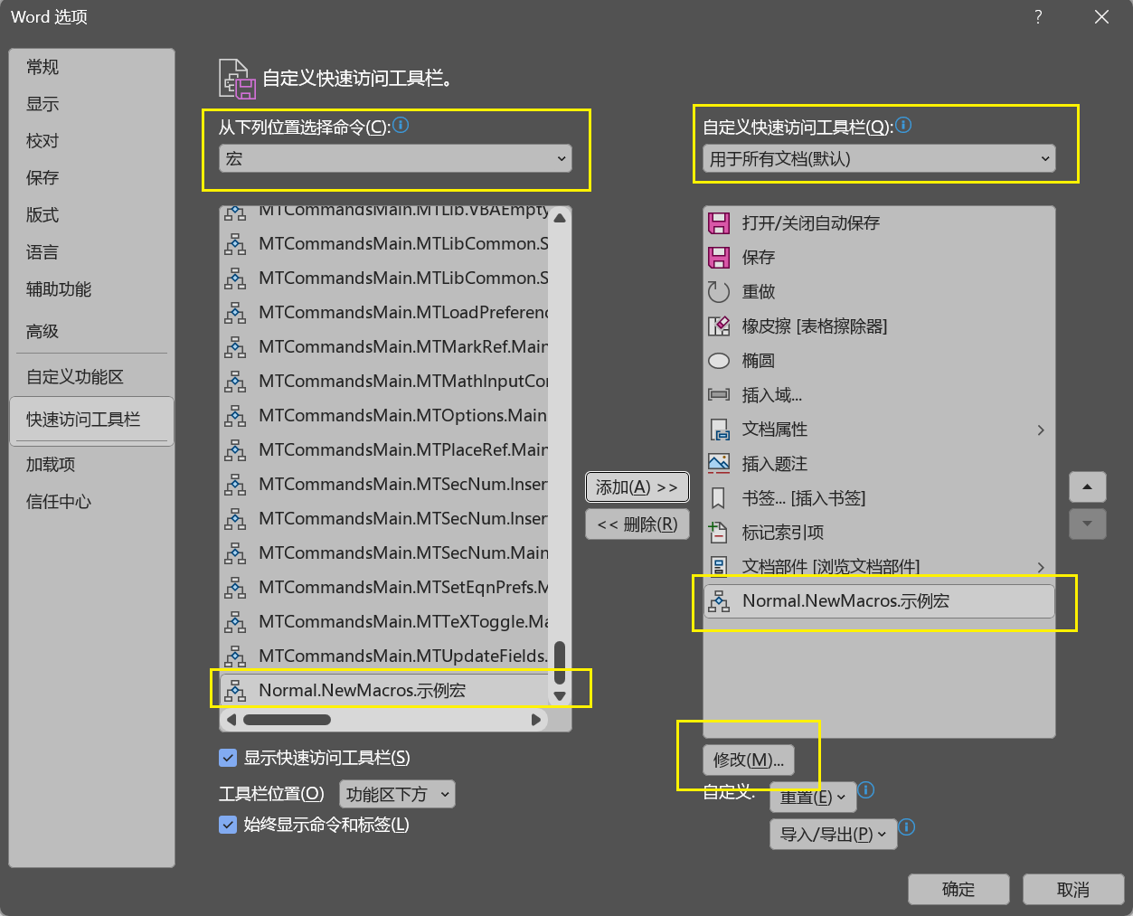Select the 插入域... field icon
Screen dimensions: 1133x916
click(719, 395)
